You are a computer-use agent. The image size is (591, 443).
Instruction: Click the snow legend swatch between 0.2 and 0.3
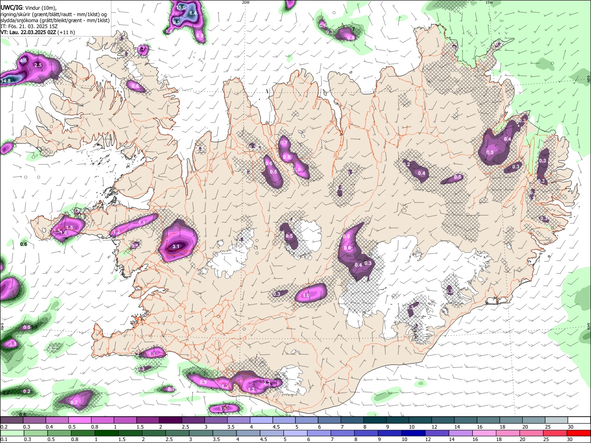click(12, 420)
